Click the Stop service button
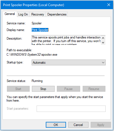 coord(43,89)
